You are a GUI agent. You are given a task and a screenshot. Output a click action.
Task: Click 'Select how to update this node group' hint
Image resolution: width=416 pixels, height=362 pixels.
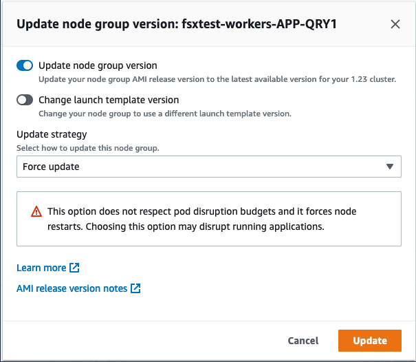coord(87,147)
